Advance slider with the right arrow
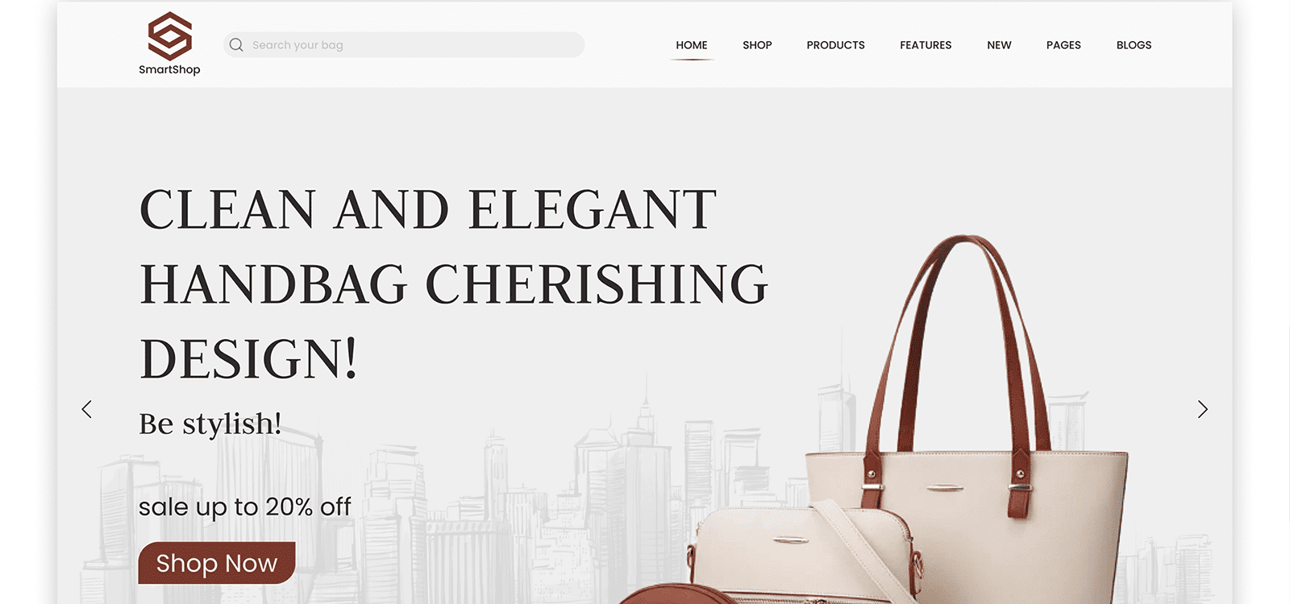 pos(1202,409)
